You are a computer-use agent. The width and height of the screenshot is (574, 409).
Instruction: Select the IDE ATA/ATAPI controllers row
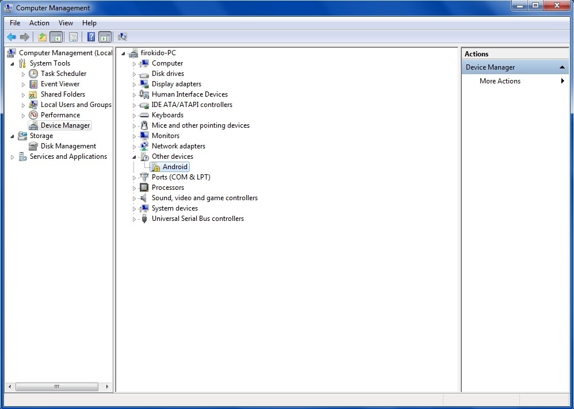click(x=192, y=105)
